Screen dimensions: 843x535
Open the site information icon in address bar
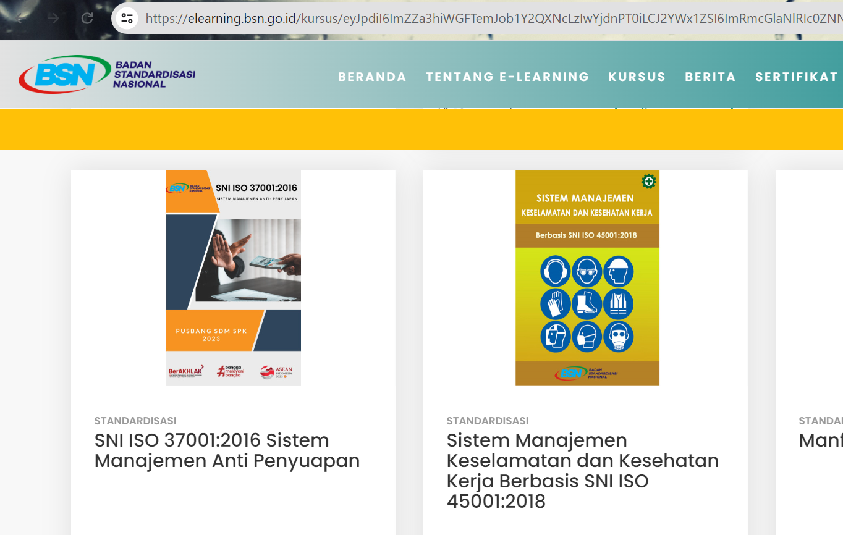point(127,19)
